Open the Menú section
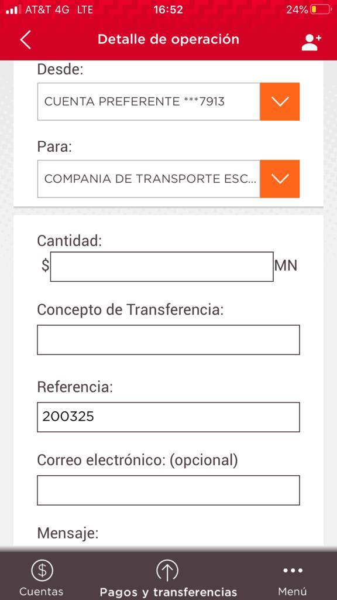 click(x=293, y=580)
